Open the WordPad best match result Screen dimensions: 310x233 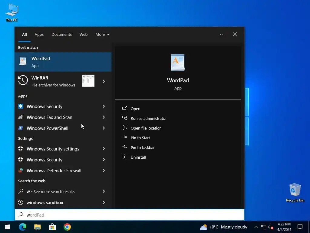63,62
